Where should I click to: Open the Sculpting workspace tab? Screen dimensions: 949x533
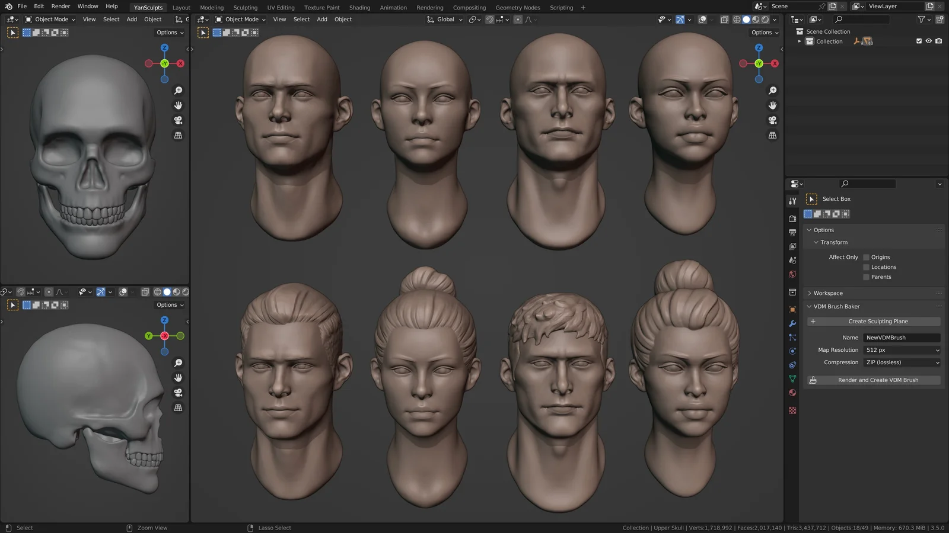click(246, 7)
